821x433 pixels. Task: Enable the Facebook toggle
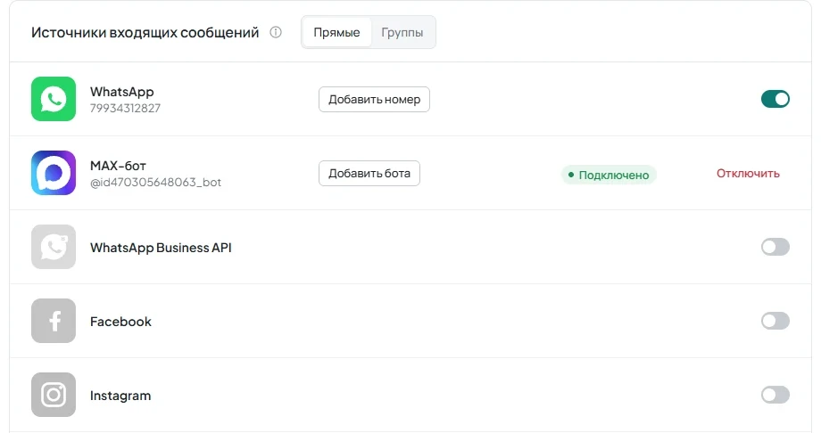coord(775,321)
